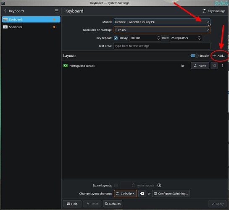The height and width of the screenshot is (210, 229).
Task: Click the Brazil flag icon
Action: tap(66, 66)
